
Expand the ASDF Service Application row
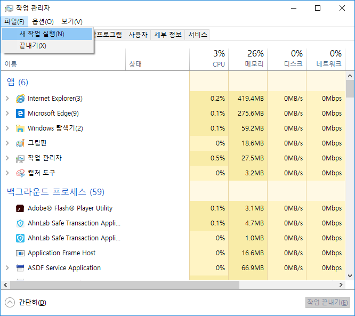click(7, 268)
